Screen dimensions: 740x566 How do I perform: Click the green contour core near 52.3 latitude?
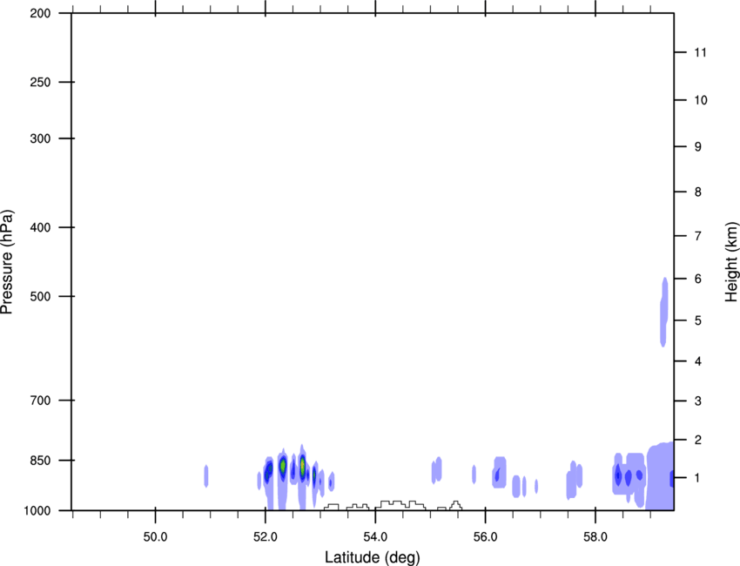[283, 466]
